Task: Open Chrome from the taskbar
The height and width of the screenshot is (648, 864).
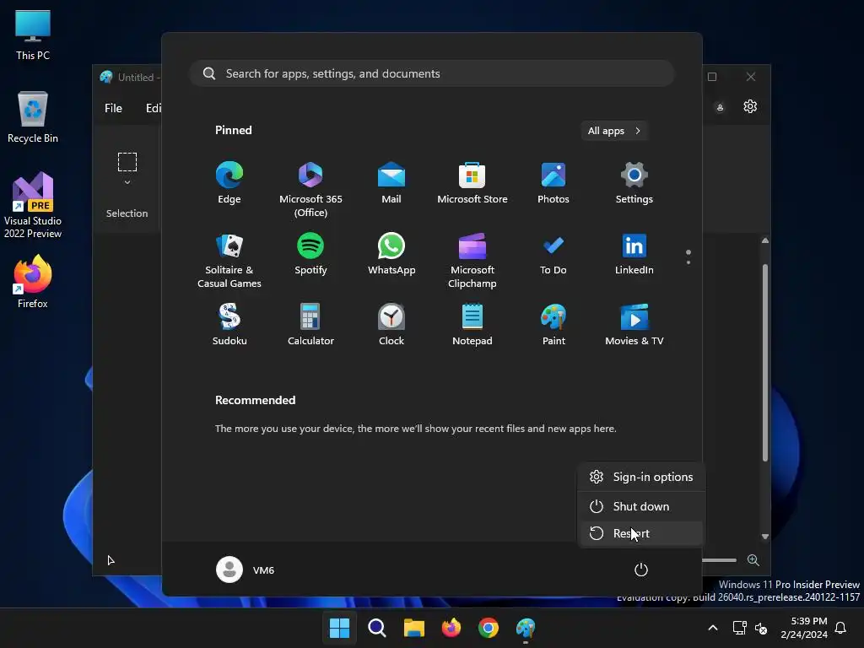Action: pyautogui.click(x=489, y=628)
